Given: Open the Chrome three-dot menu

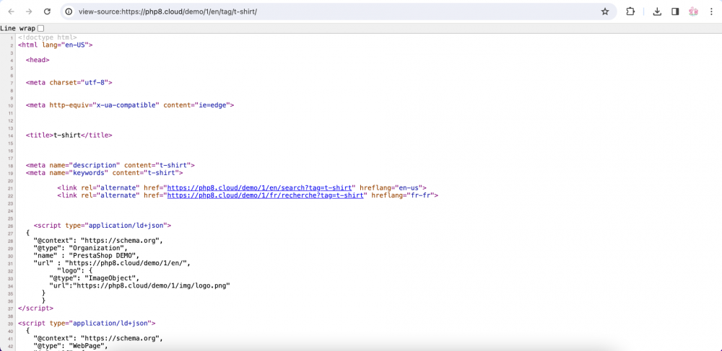Looking at the screenshot, I should pyautogui.click(x=711, y=12).
